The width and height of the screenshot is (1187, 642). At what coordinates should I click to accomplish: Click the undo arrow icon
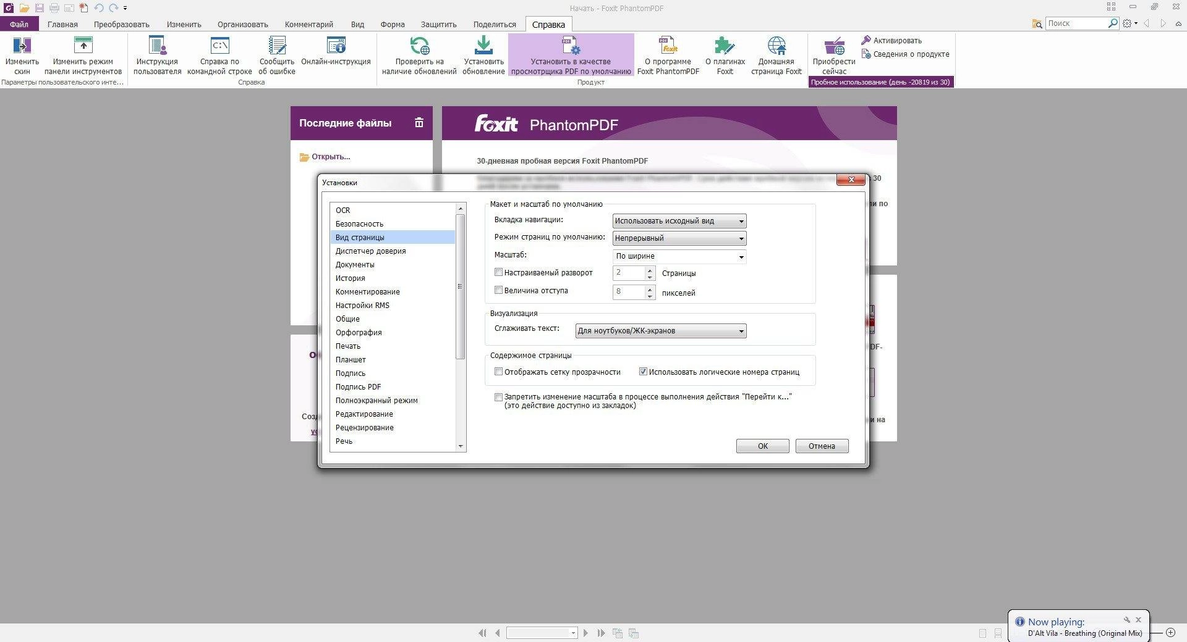point(98,8)
